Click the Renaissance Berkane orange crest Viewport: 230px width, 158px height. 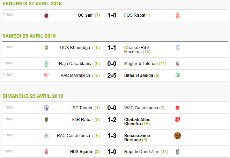(x=178, y=136)
